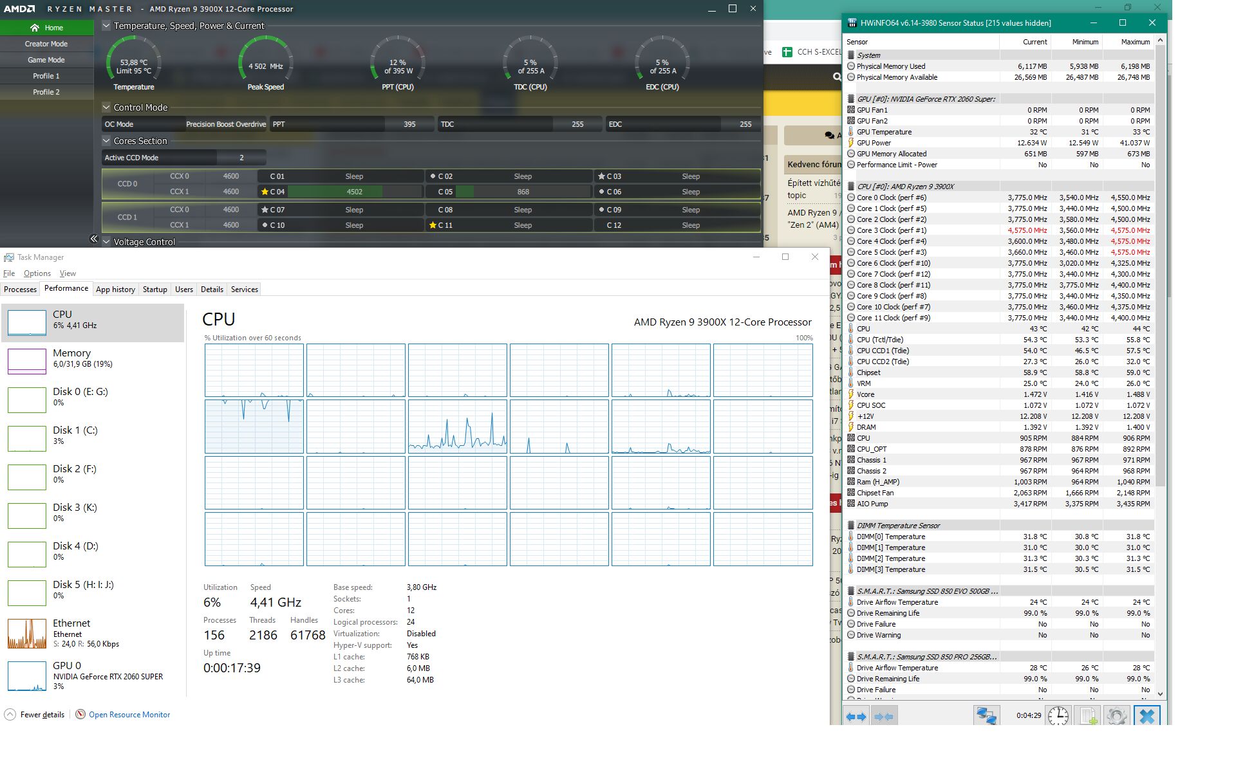Click the HWiNFO vertical scrollbar thumb
This screenshot has width=1236, height=772.
tap(1160, 266)
